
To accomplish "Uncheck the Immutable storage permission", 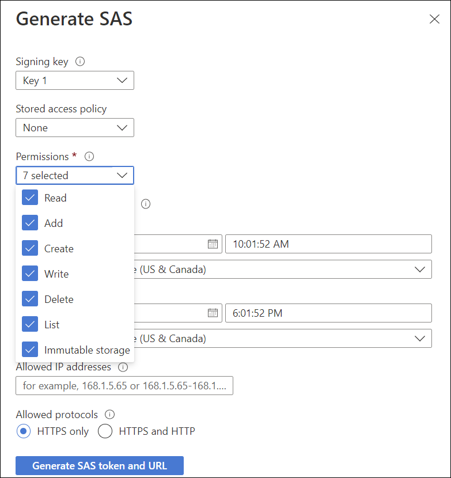I will [30, 350].
